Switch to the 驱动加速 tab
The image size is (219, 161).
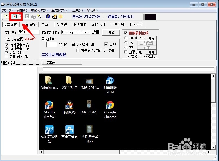79,24
